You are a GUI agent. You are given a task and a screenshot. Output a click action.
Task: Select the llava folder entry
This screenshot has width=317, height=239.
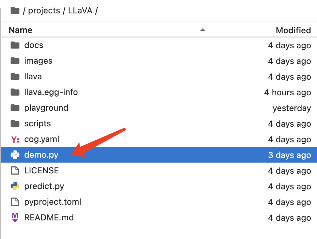coord(33,76)
